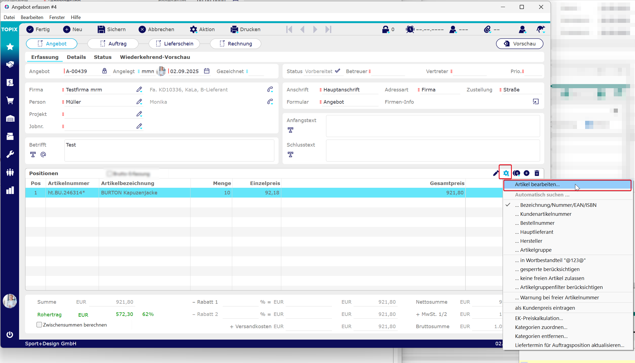Image resolution: width=635 pixels, height=363 pixels.
Task: Click into the Anfangstext field
Action: pos(433,126)
